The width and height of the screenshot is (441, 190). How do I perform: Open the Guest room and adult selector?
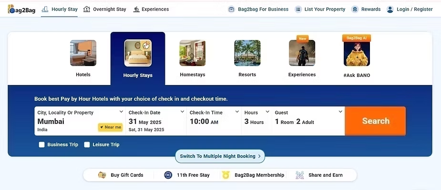click(x=308, y=121)
